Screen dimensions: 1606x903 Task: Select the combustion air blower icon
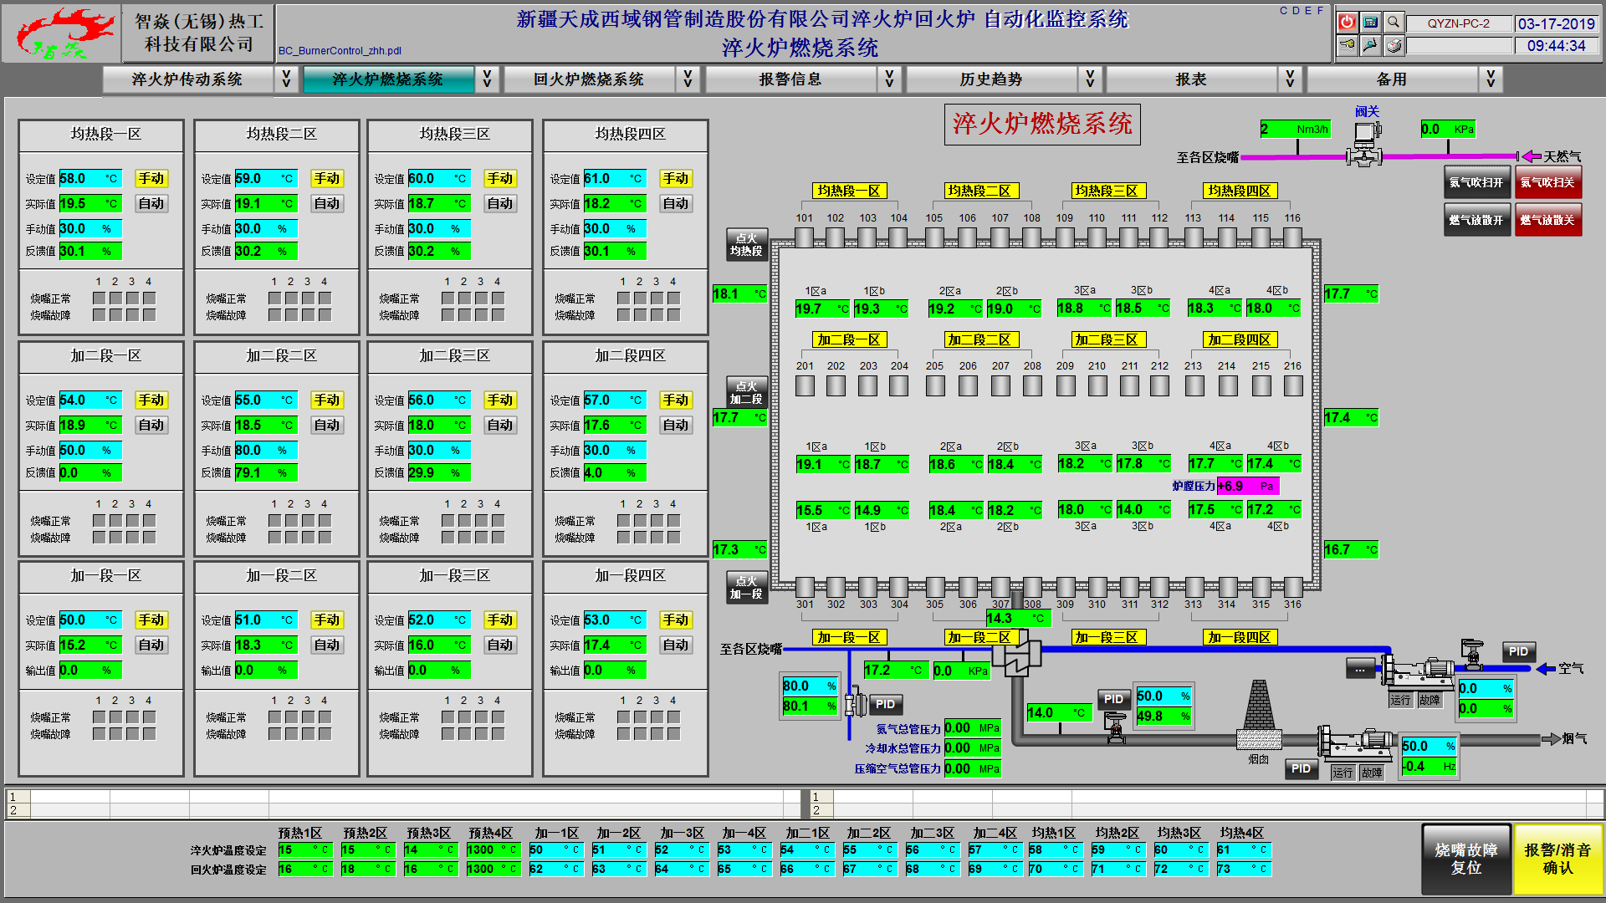coord(1418,671)
